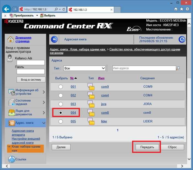Open the Домашняя страница link

point(23,39)
